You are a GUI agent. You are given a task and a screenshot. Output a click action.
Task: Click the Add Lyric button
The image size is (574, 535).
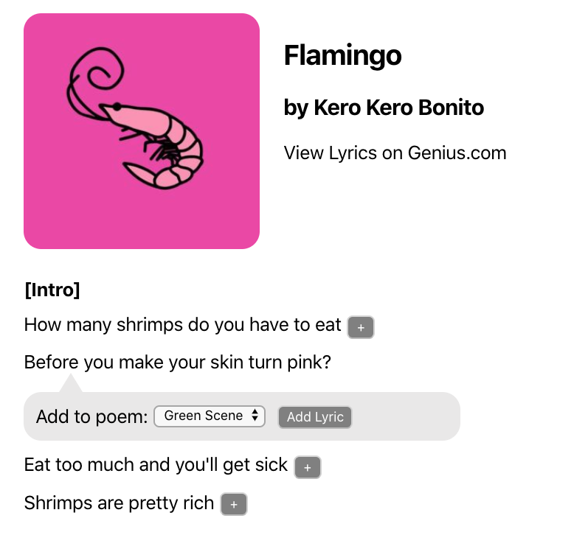(315, 417)
